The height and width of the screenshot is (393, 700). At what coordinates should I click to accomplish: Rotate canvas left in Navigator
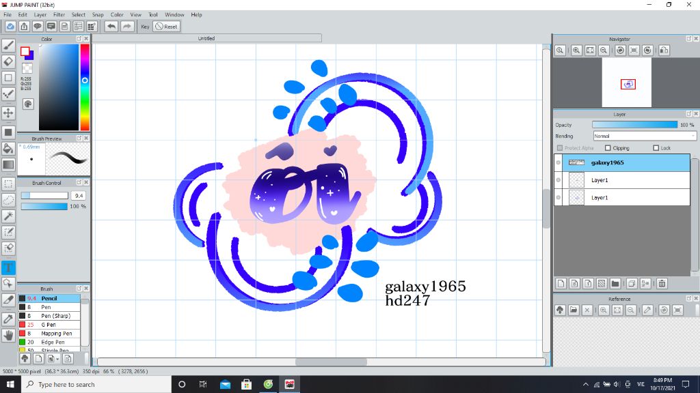(620, 50)
